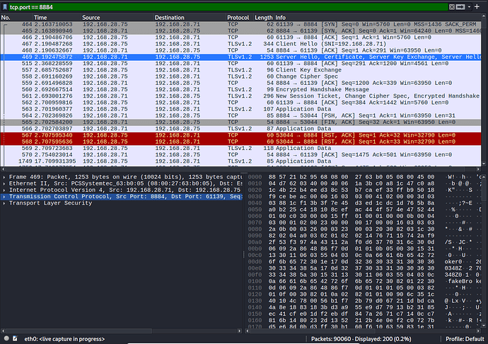488x344 pixels.
Task: Click the fakeBro ASCII text in hex pane
Action: tap(460, 282)
